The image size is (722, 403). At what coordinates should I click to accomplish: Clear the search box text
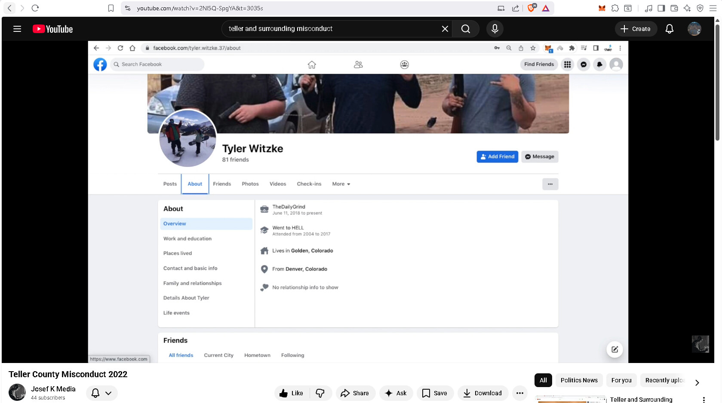[x=445, y=29]
